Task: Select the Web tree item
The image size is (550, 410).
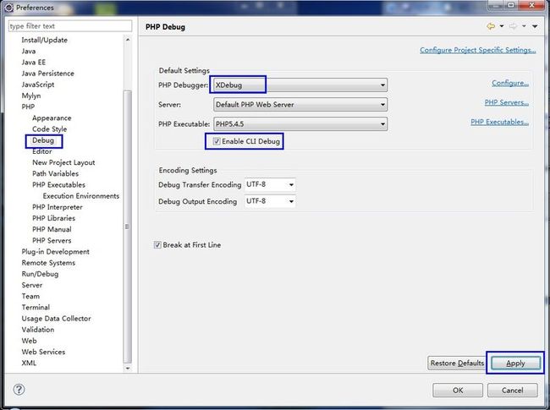Action: pos(29,341)
